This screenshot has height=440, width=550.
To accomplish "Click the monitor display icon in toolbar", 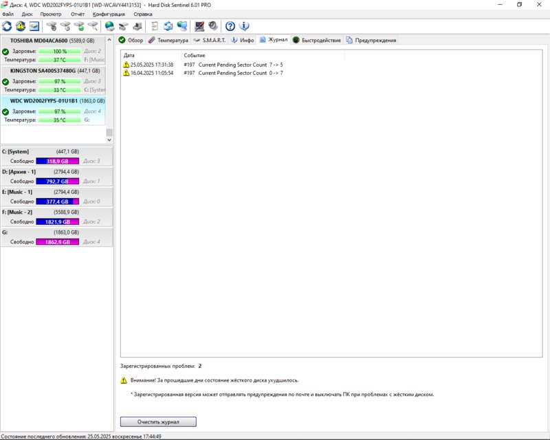I will [199, 26].
